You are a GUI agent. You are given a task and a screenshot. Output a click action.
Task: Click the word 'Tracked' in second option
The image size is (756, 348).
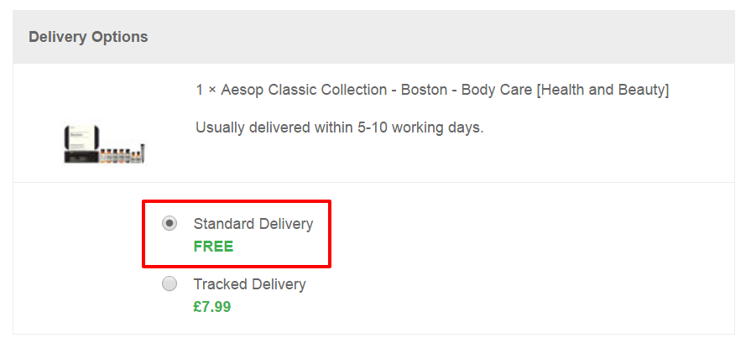220,284
